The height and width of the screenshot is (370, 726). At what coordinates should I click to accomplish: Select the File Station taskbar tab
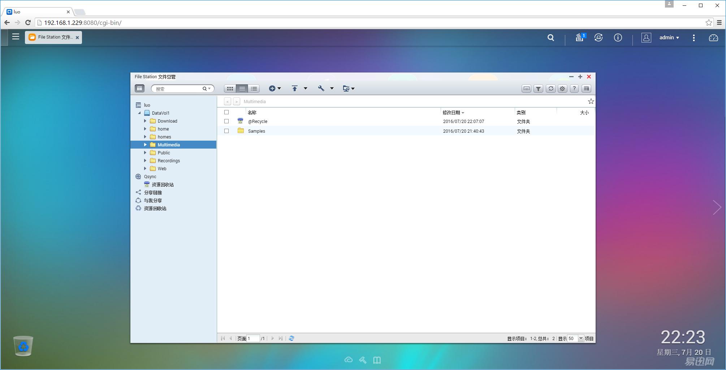coord(53,37)
